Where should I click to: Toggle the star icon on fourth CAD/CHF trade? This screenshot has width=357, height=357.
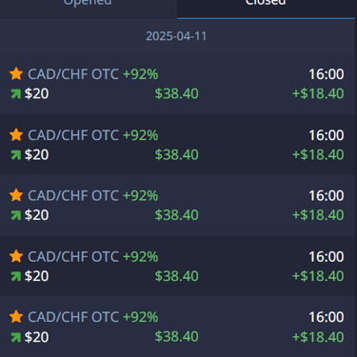16,256
